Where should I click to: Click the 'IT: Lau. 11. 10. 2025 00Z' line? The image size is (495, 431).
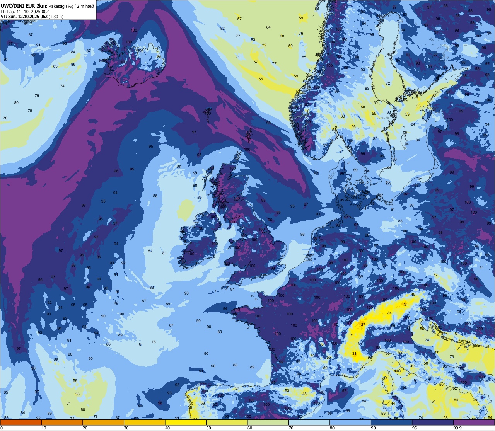point(25,11)
